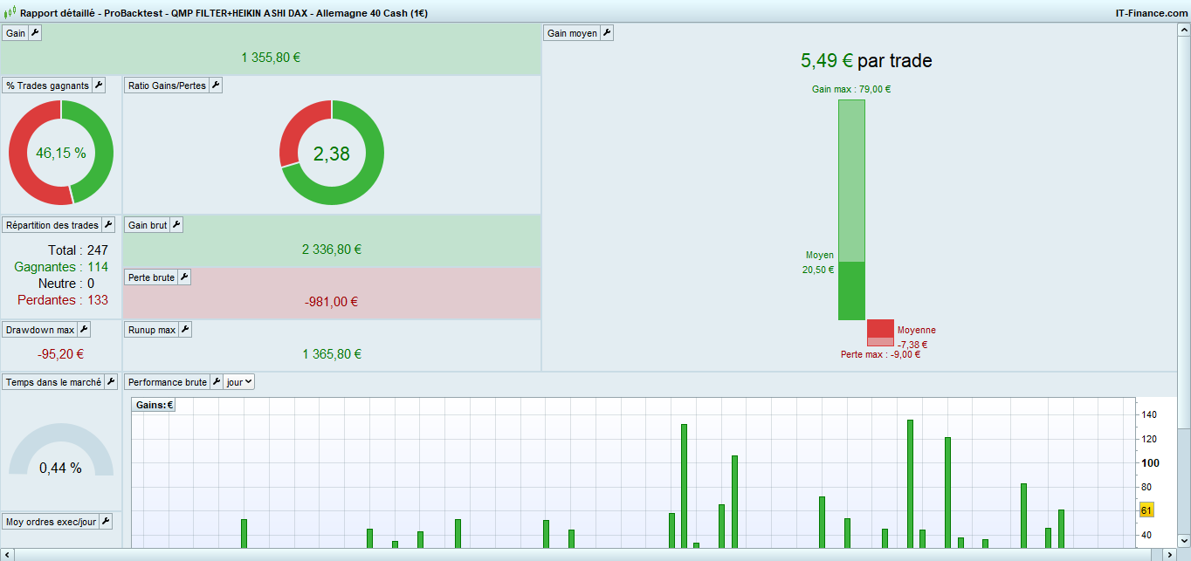The height and width of the screenshot is (561, 1191).
Task: Click the Neutre : 0 line
Action: point(66,284)
